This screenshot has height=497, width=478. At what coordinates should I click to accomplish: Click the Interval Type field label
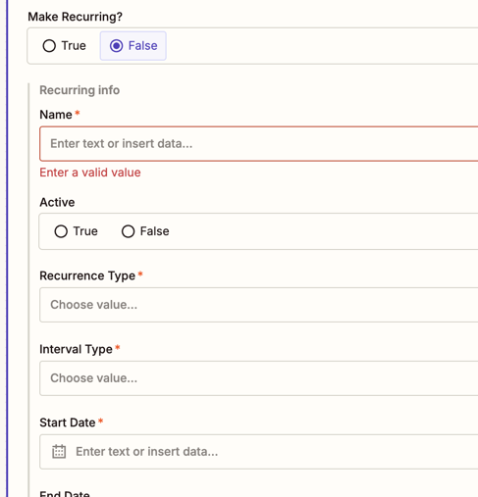click(76, 349)
